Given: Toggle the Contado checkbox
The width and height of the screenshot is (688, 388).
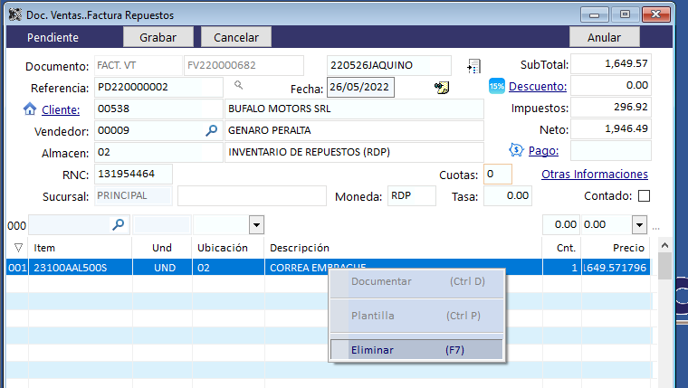Looking at the screenshot, I should 644,196.
